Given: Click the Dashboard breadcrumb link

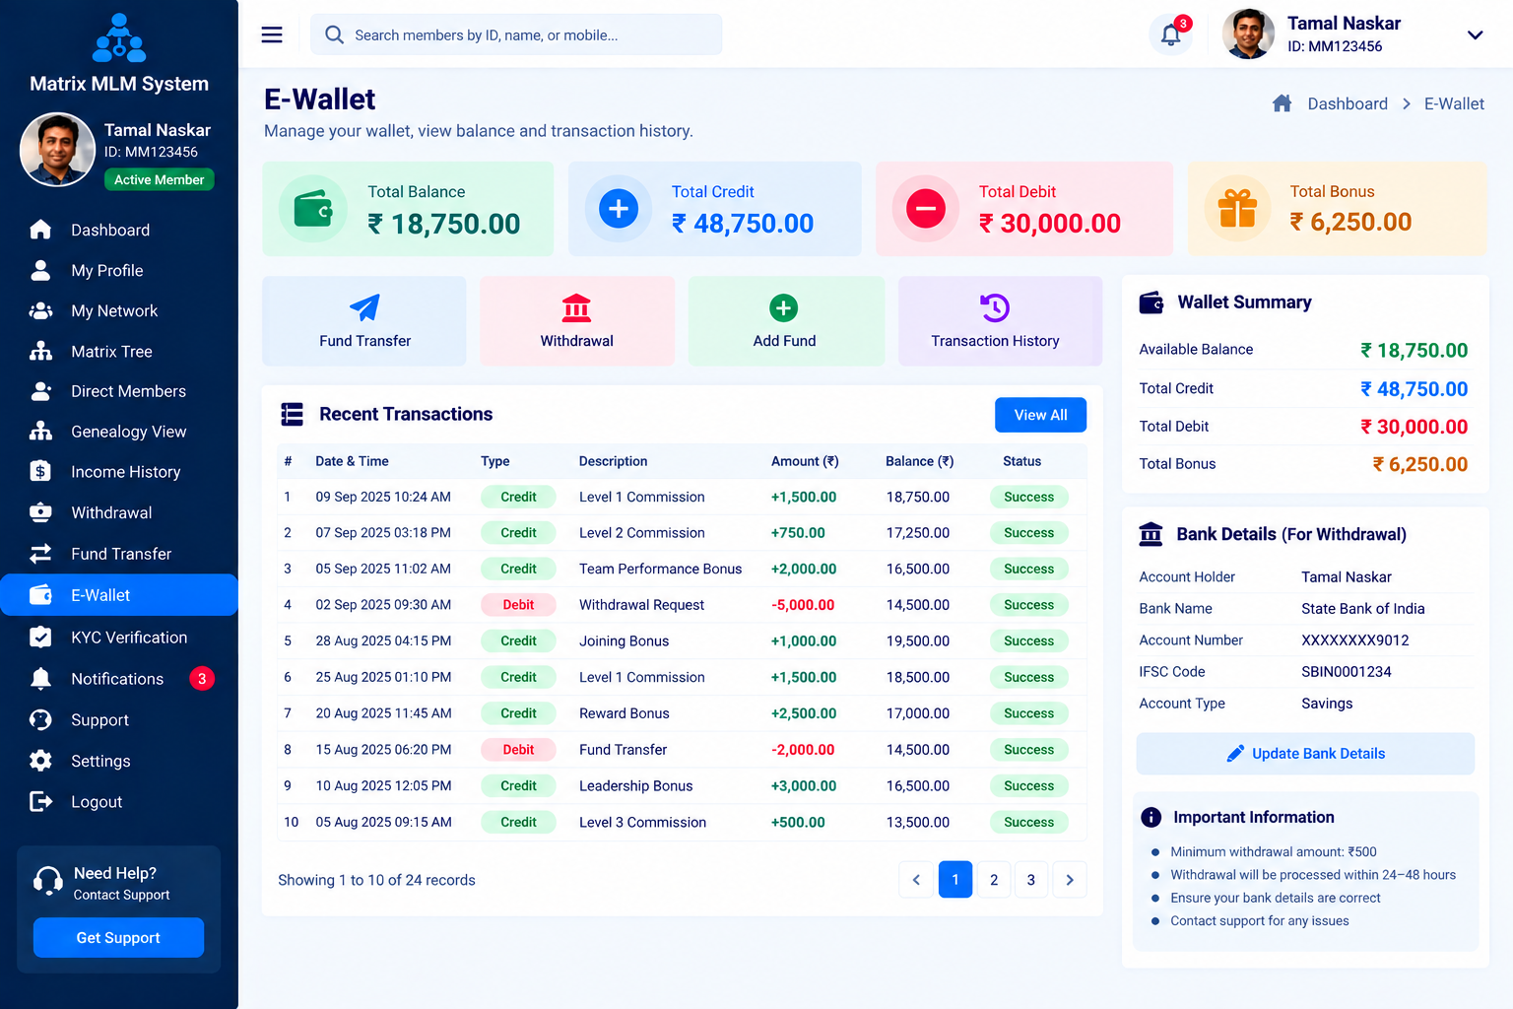Looking at the screenshot, I should [x=1348, y=103].
